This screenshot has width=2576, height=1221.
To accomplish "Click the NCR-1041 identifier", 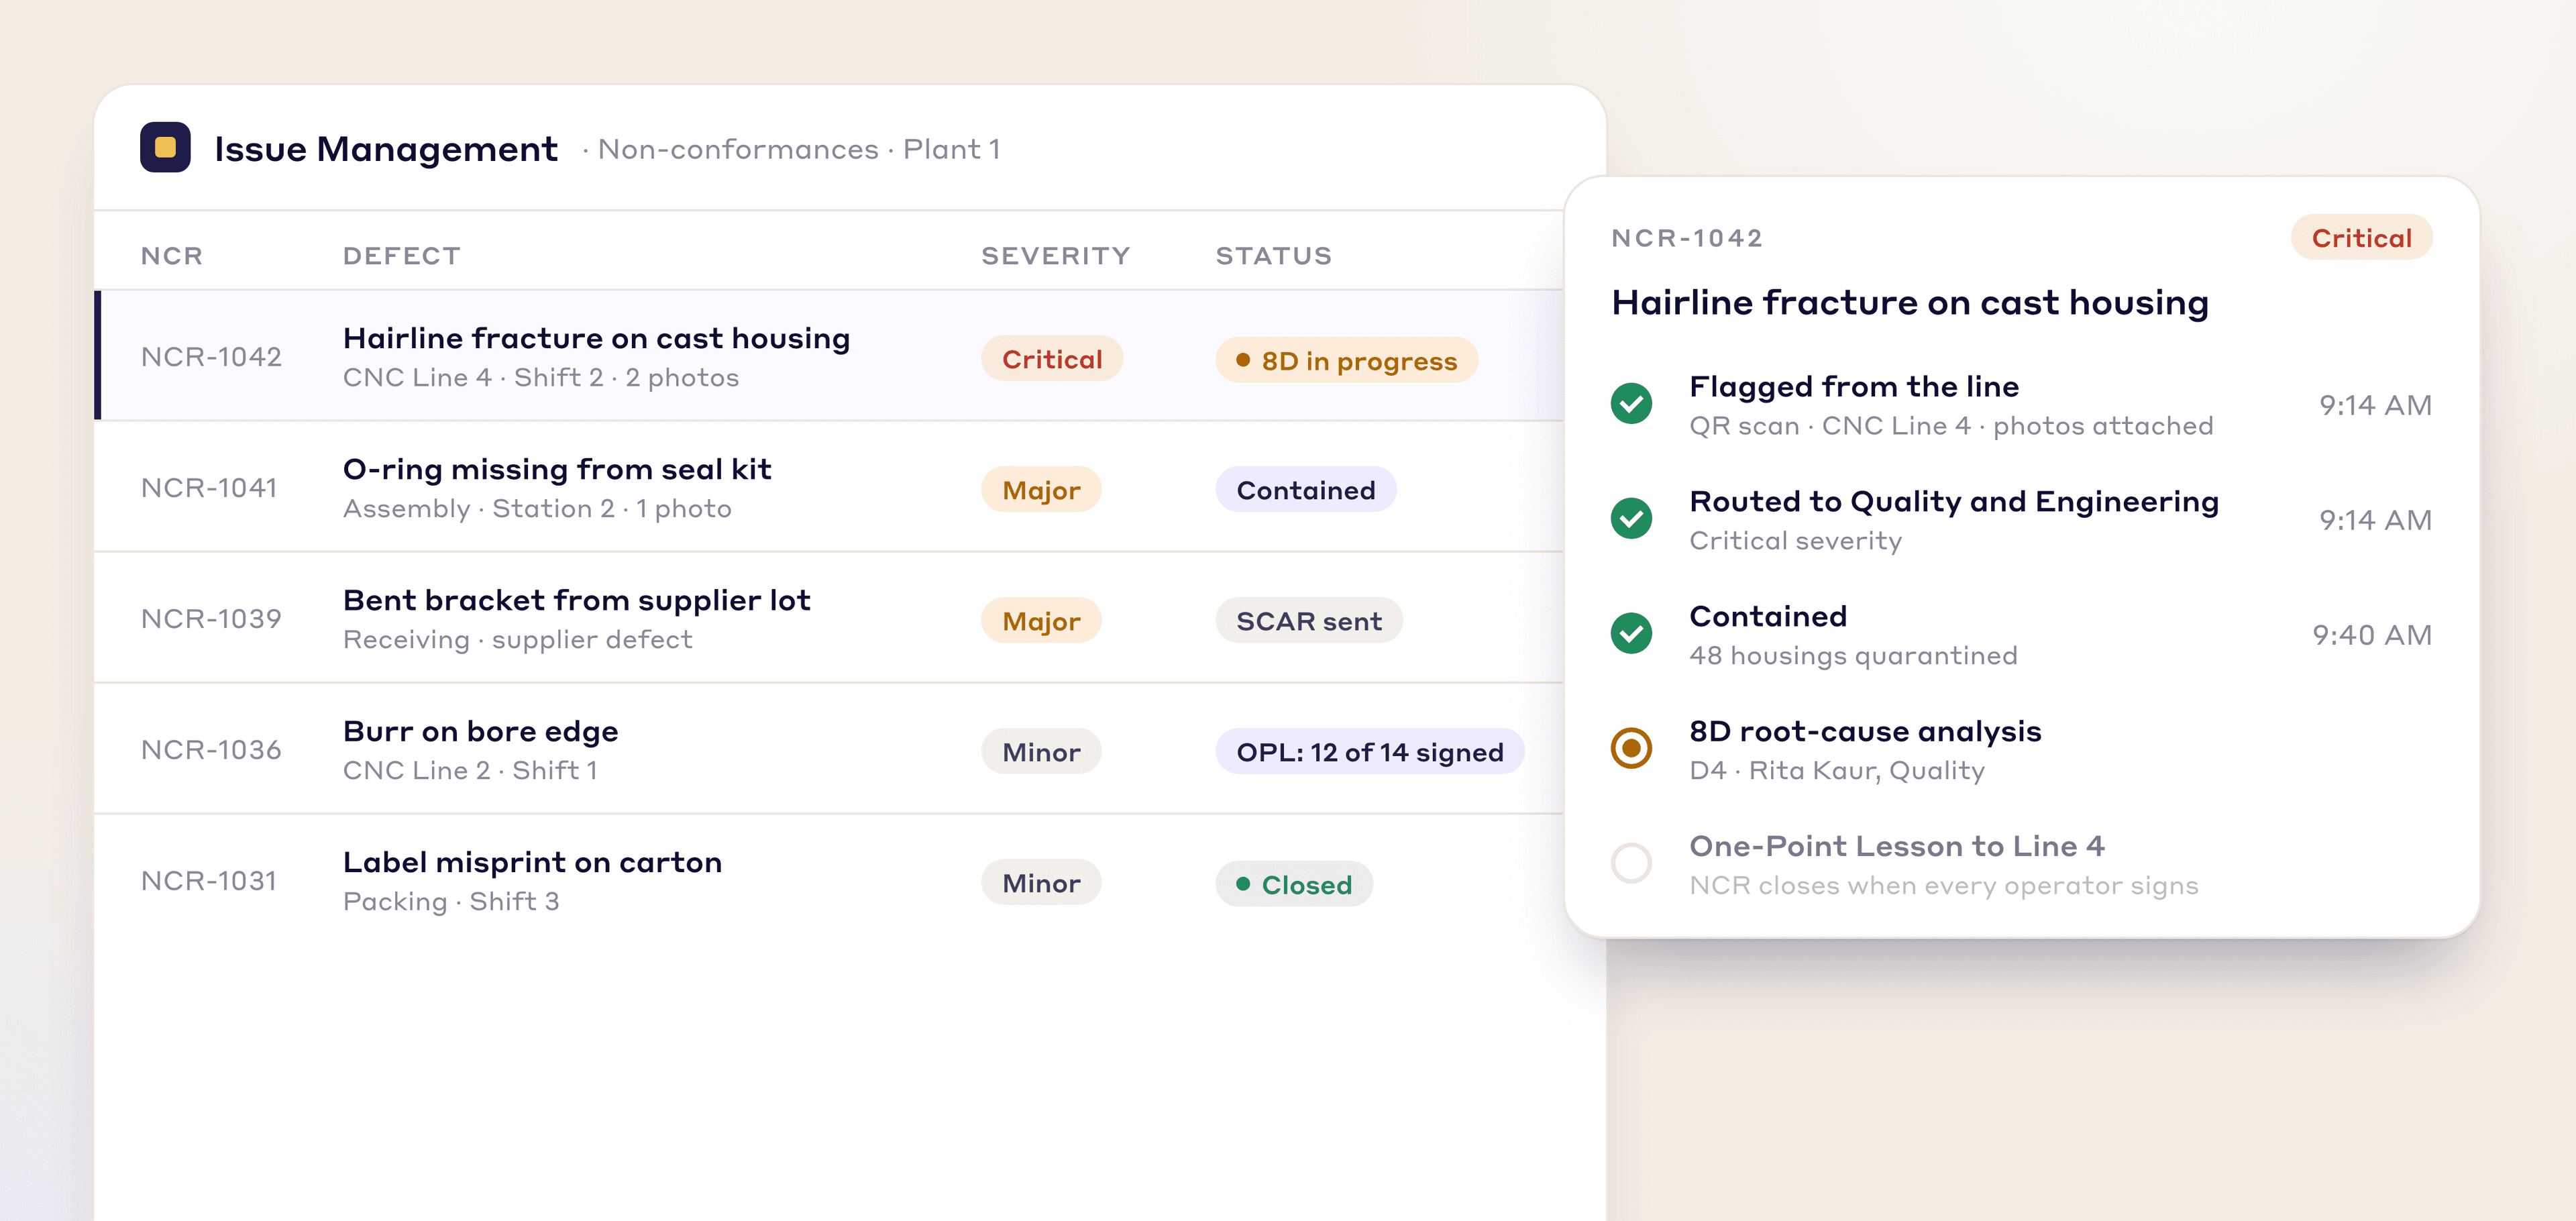I will 209,488.
